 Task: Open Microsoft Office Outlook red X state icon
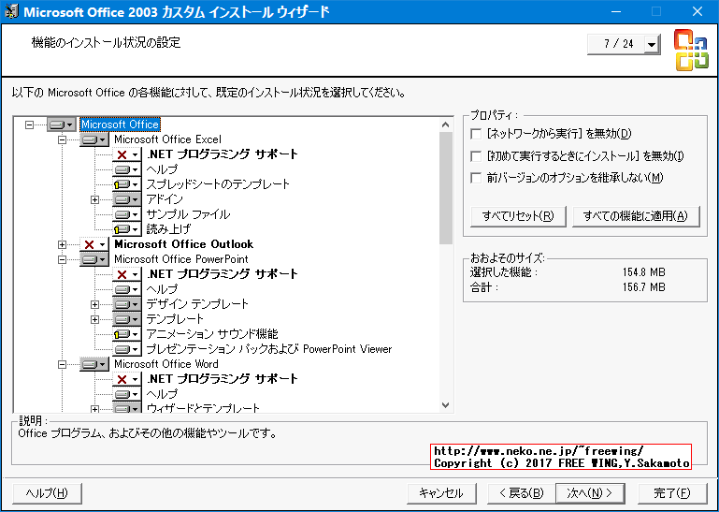click(x=94, y=244)
